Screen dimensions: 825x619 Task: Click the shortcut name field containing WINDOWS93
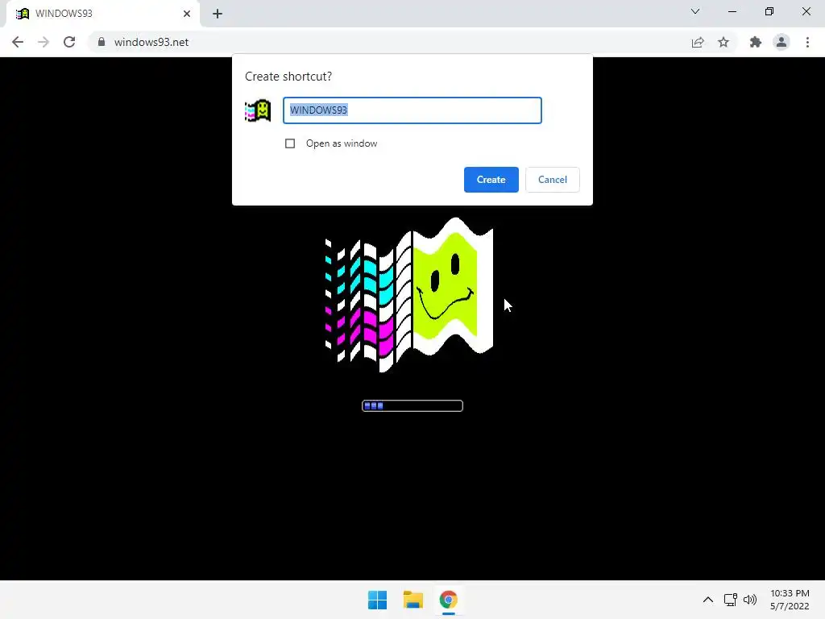(x=412, y=110)
